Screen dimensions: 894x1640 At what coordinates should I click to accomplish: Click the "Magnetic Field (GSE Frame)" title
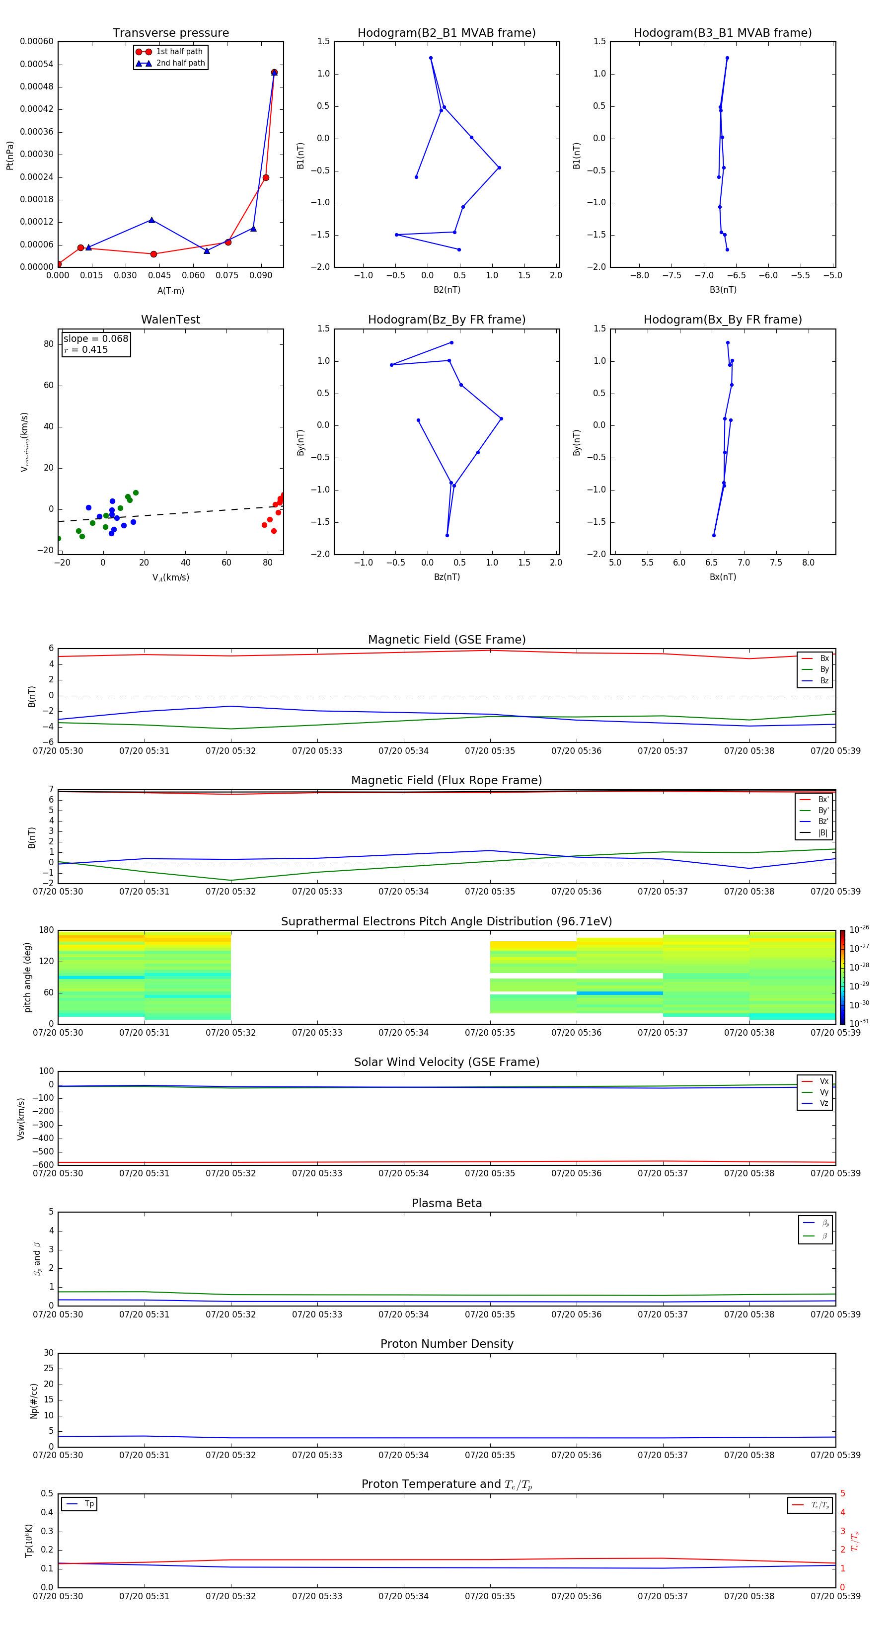447,640
